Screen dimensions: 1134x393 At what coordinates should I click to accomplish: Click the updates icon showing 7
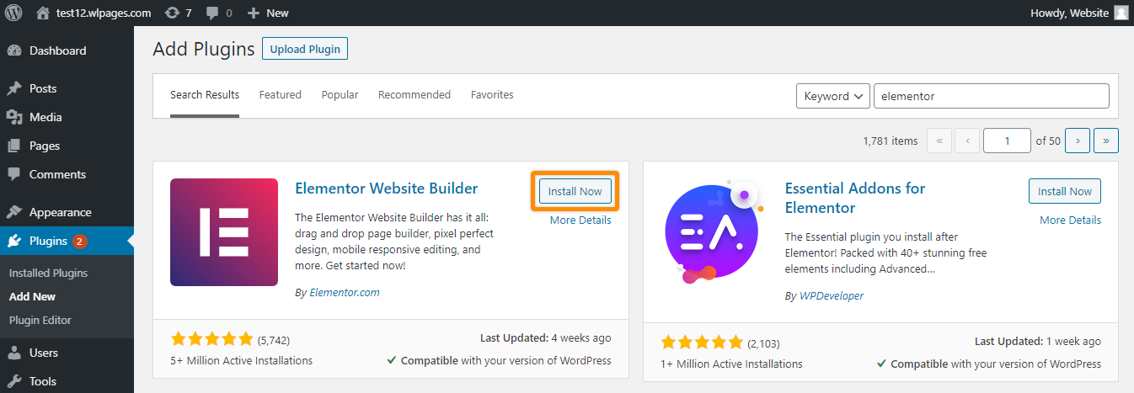(172, 13)
